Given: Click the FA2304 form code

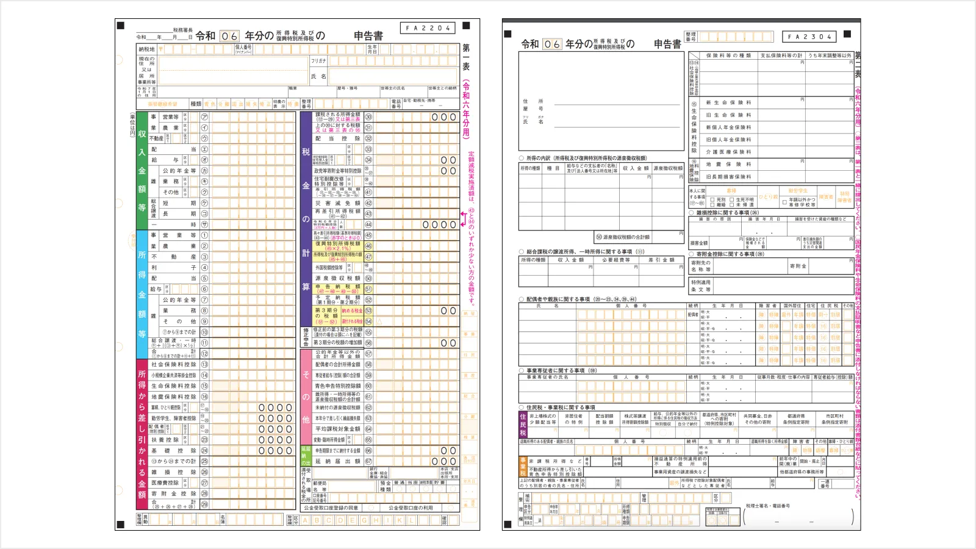Looking at the screenshot, I should (x=809, y=37).
